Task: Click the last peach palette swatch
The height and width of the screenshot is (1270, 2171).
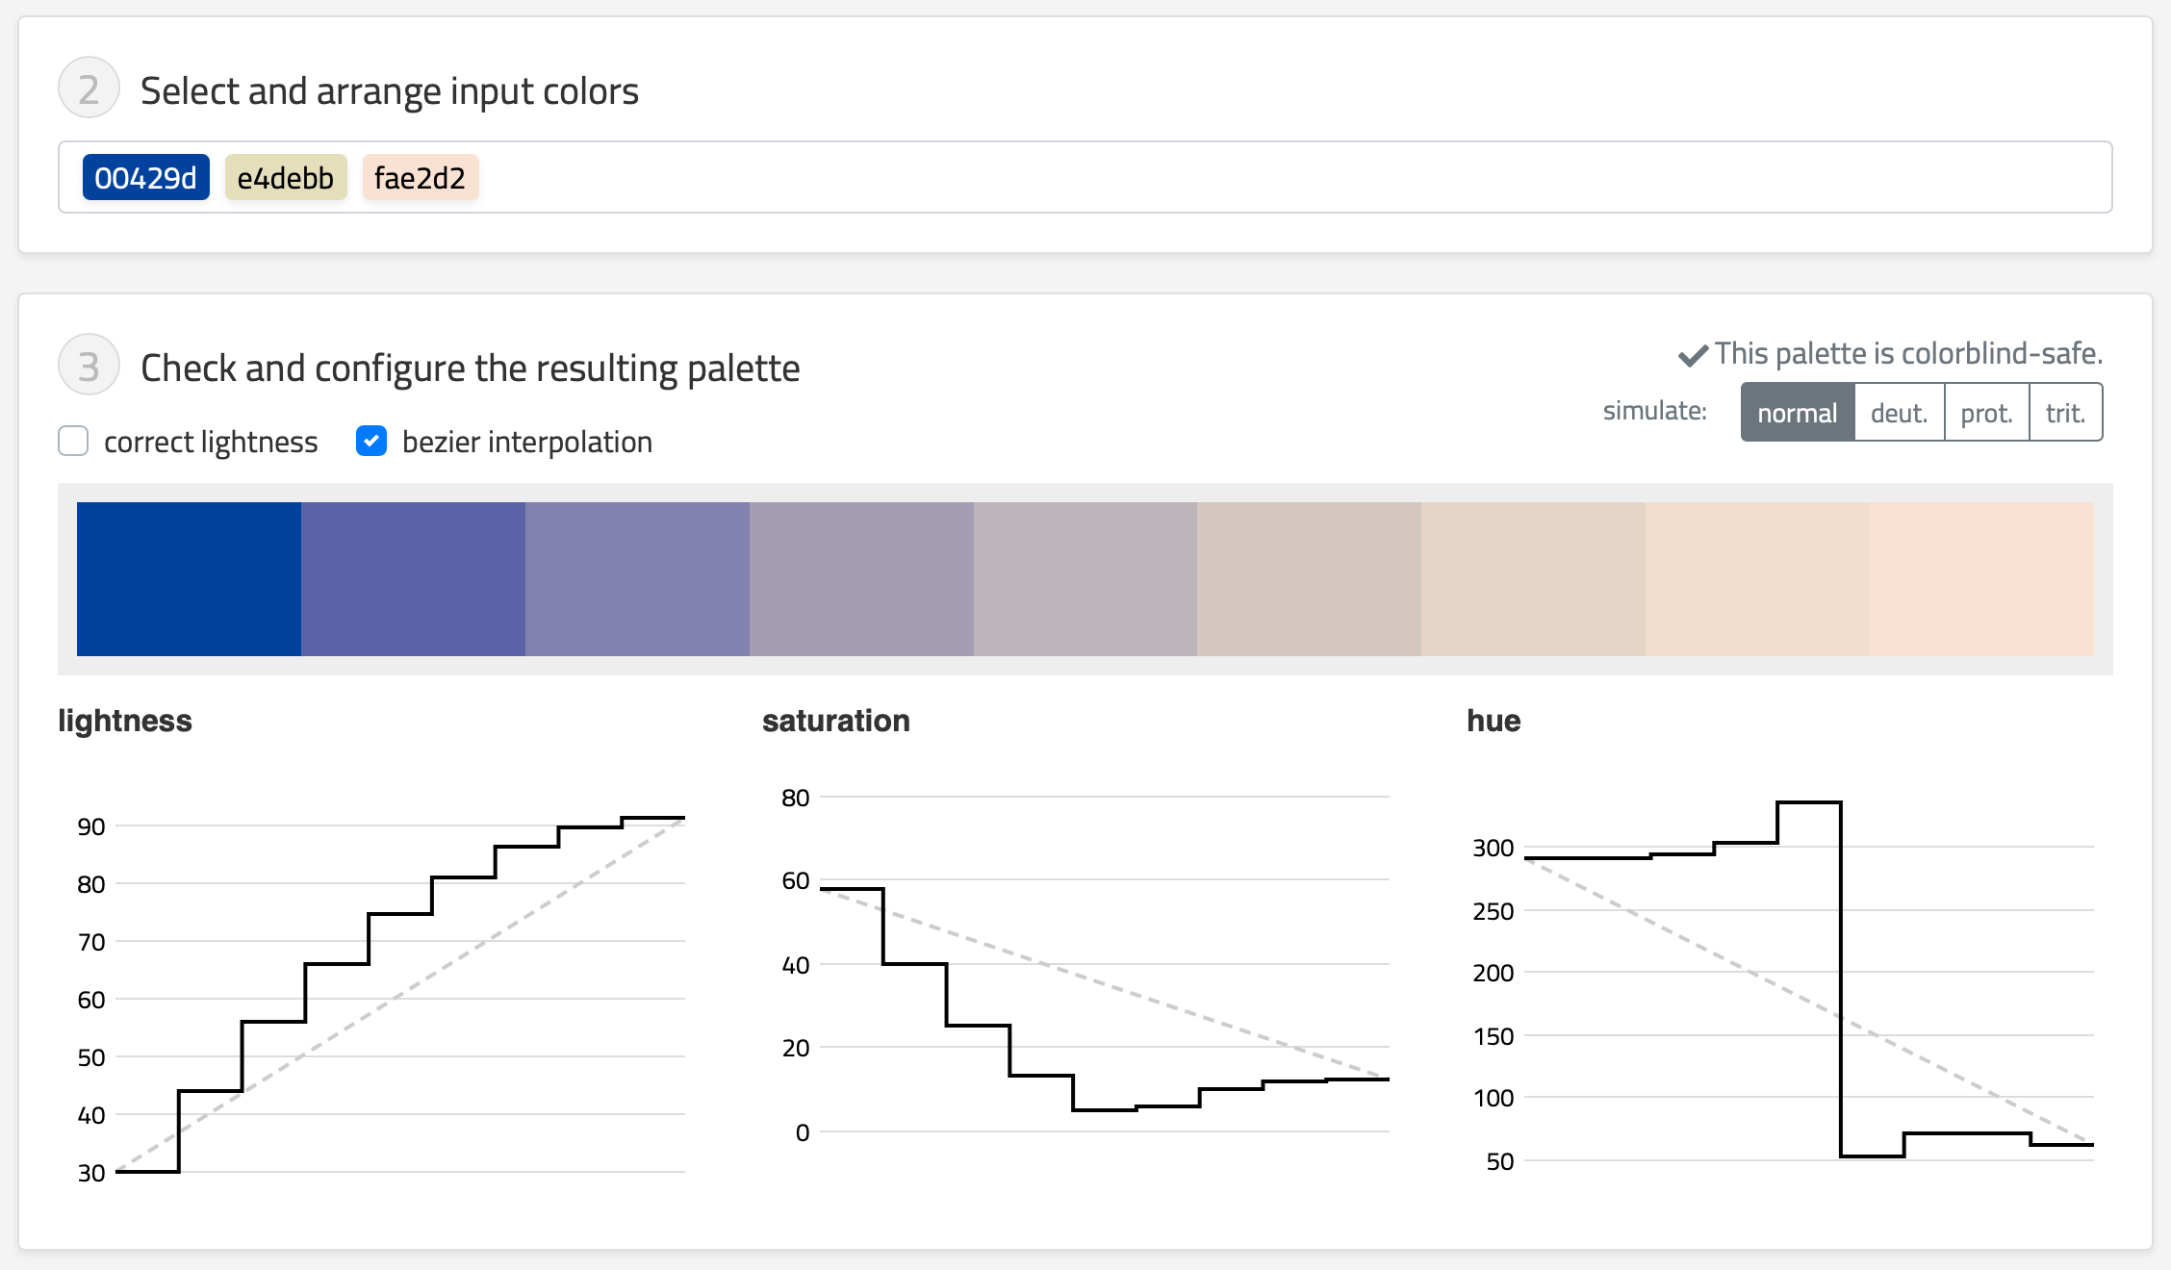Action: (x=1981, y=579)
